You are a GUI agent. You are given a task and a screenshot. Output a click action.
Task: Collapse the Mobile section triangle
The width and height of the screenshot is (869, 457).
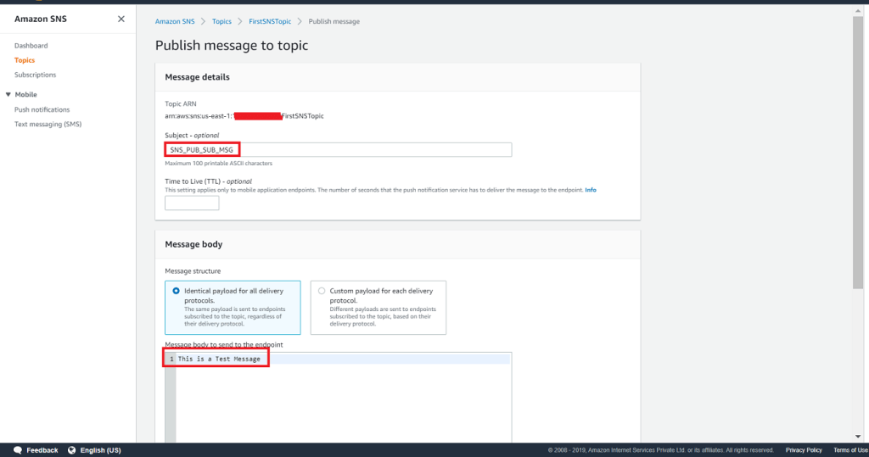click(x=8, y=95)
